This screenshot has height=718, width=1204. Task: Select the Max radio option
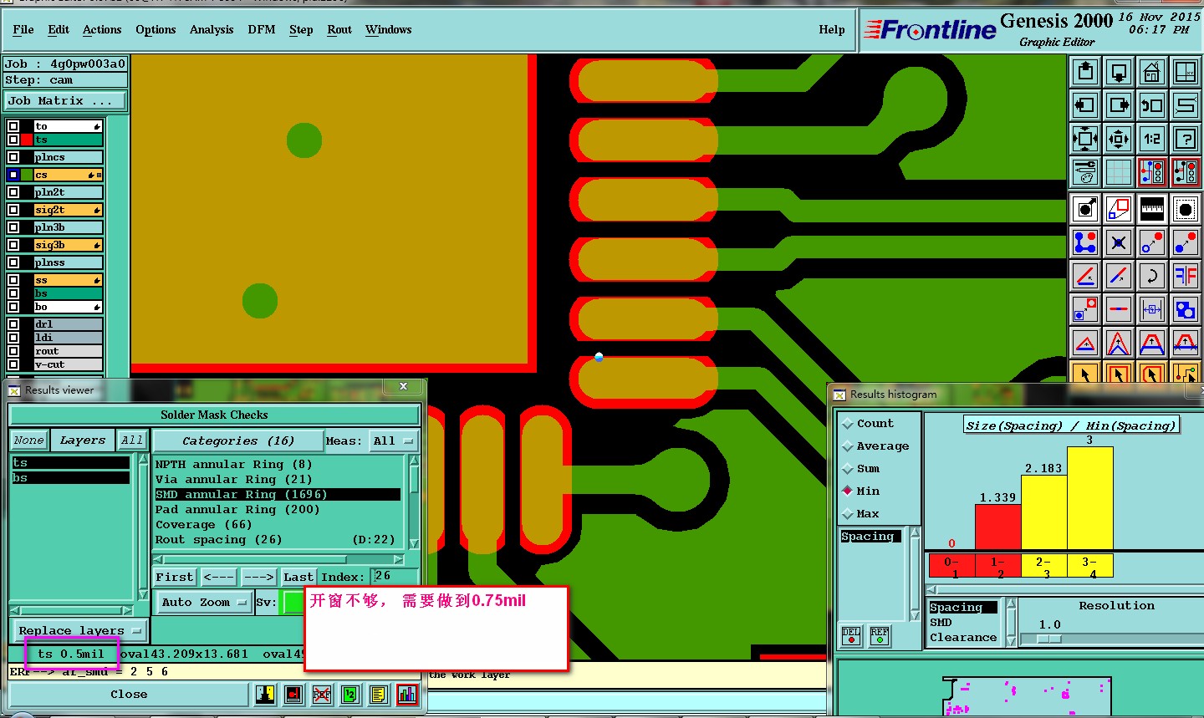click(860, 514)
